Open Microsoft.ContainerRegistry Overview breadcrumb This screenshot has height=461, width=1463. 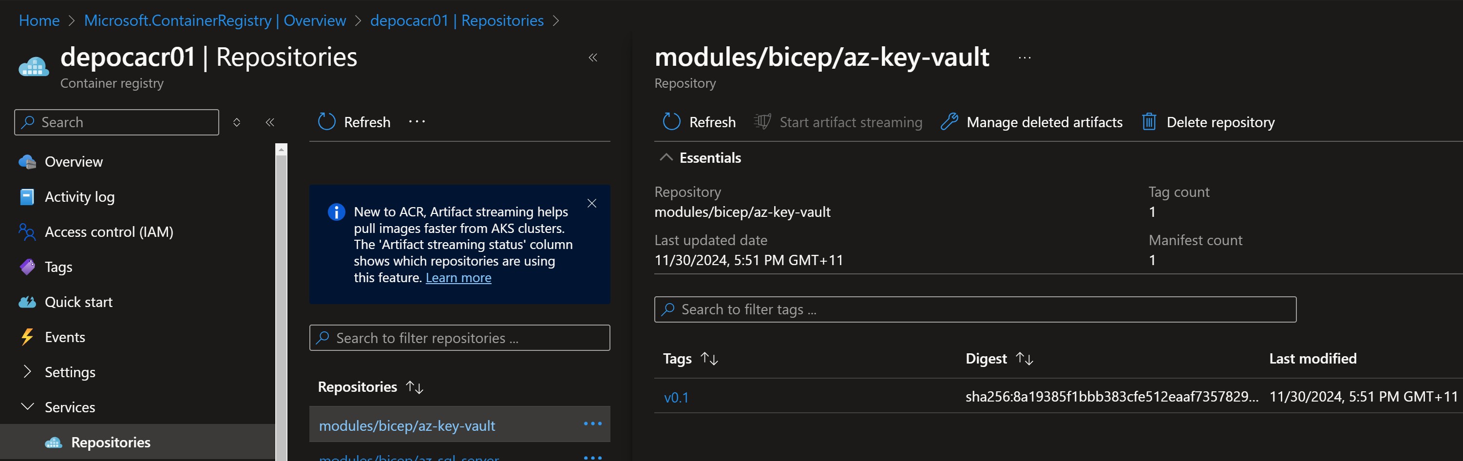(215, 20)
